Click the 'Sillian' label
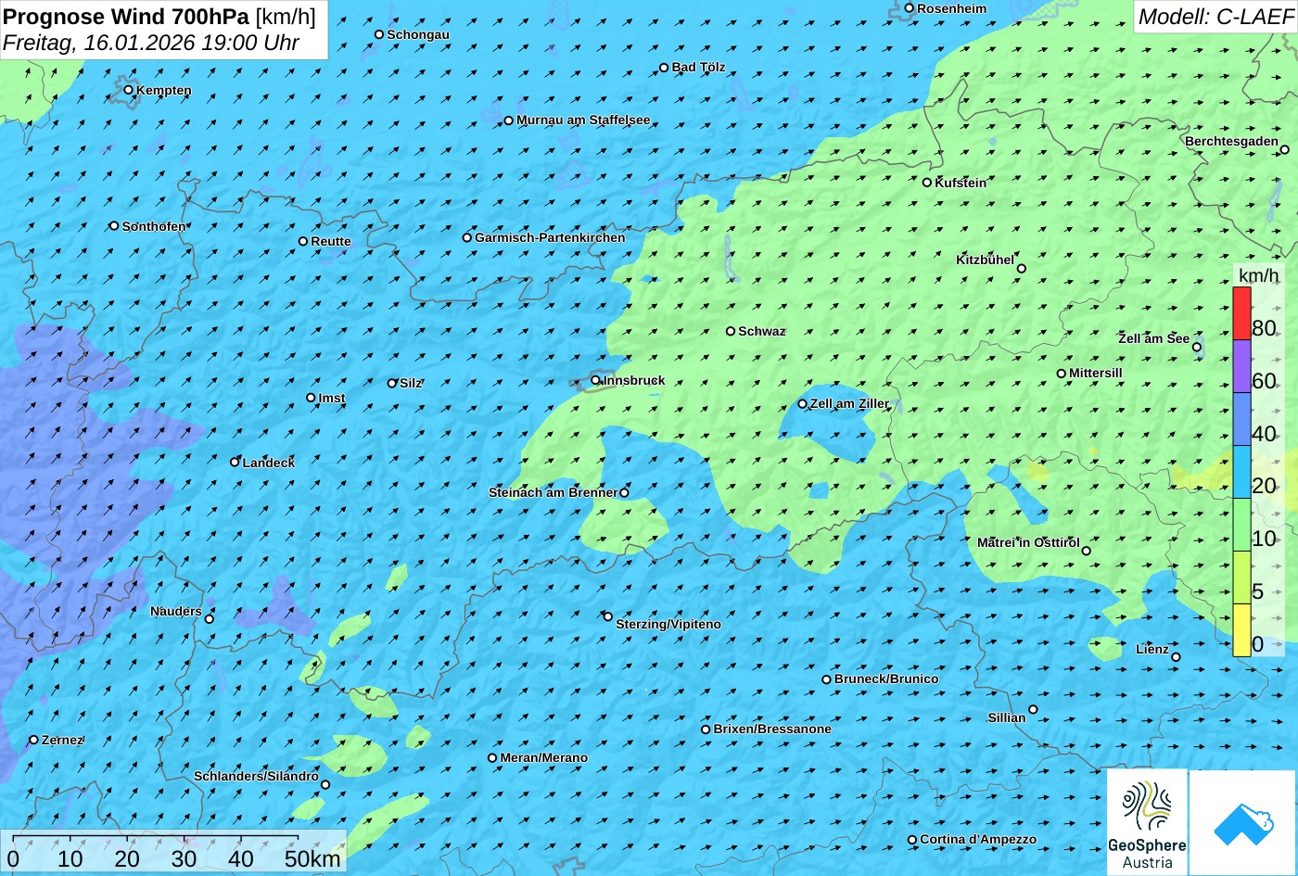Screen dimensions: 1298x876 click(1007, 717)
